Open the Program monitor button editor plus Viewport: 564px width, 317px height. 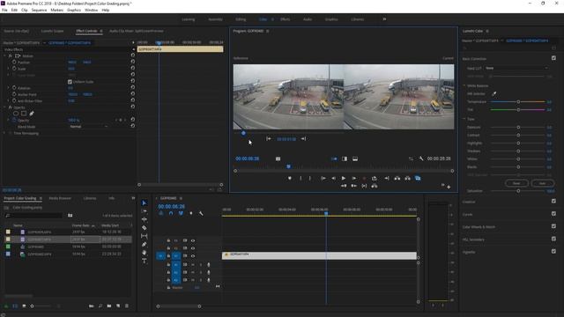click(x=449, y=187)
